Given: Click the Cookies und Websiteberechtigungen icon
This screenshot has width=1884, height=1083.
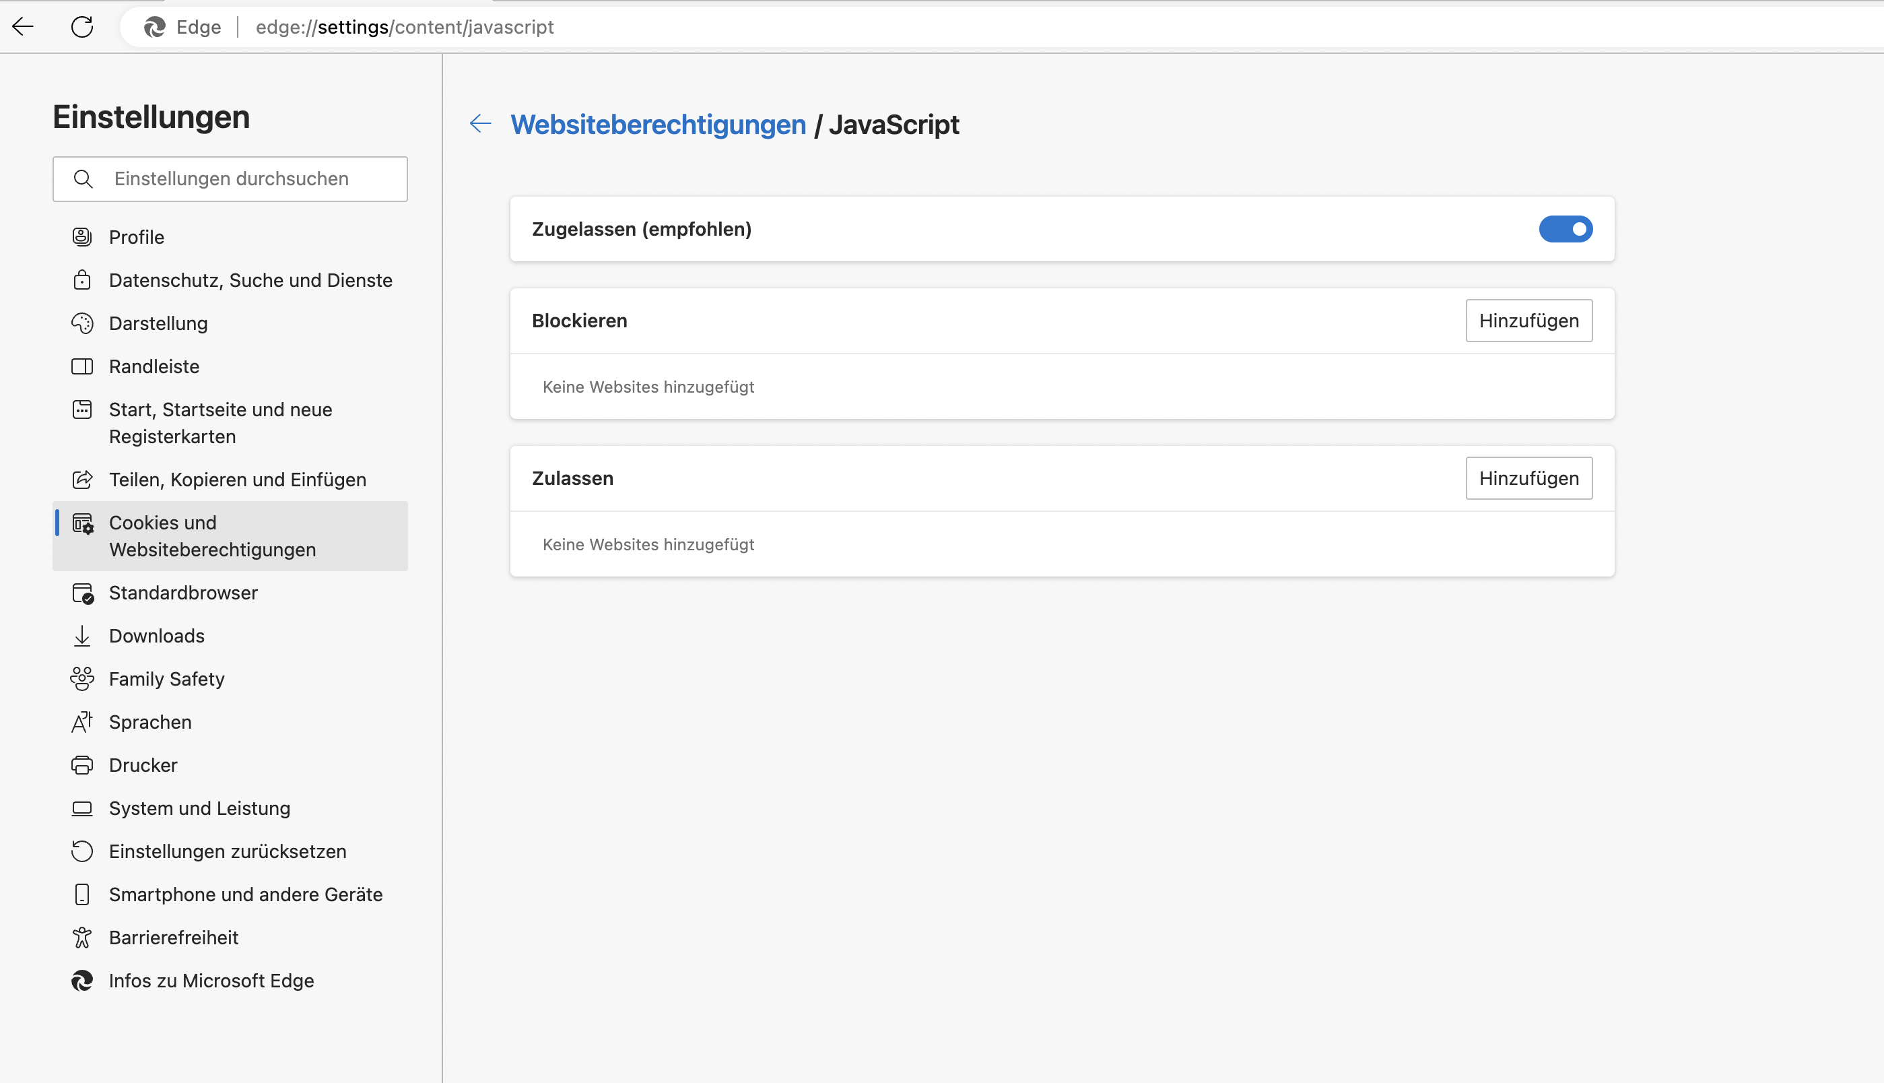Looking at the screenshot, I should 83,523.
